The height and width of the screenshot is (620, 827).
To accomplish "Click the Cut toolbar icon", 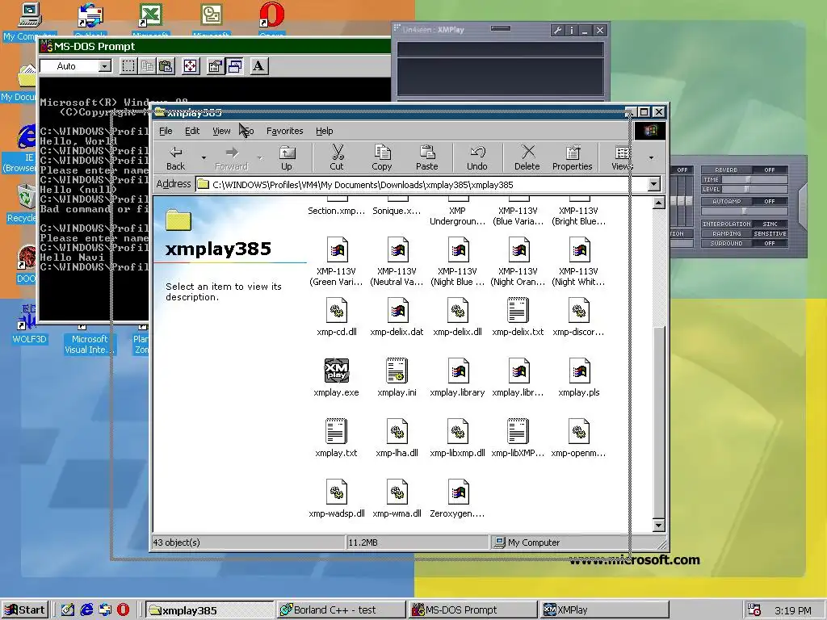I will click(x=337, y=157).
